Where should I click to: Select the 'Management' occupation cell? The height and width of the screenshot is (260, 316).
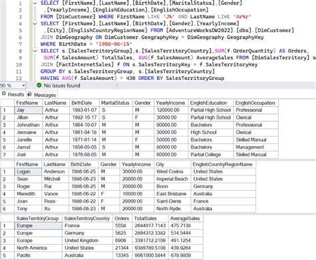click(x=255, y=147)
